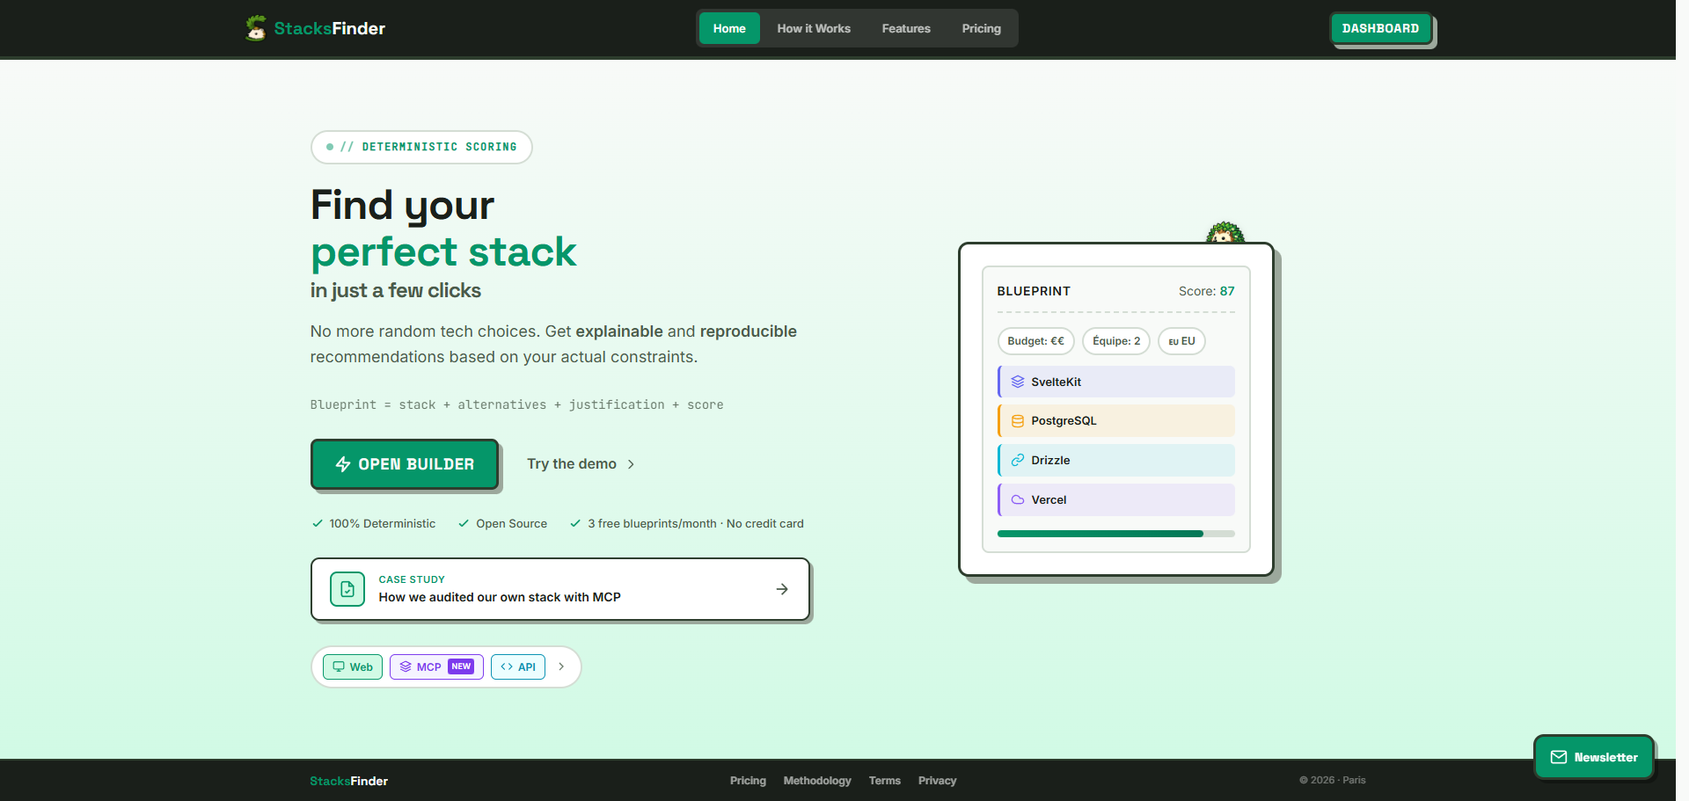Click the footer StacksFinder logo text
The width and height of the screenshot is (1689, 801).
click(x=348, y=781)
